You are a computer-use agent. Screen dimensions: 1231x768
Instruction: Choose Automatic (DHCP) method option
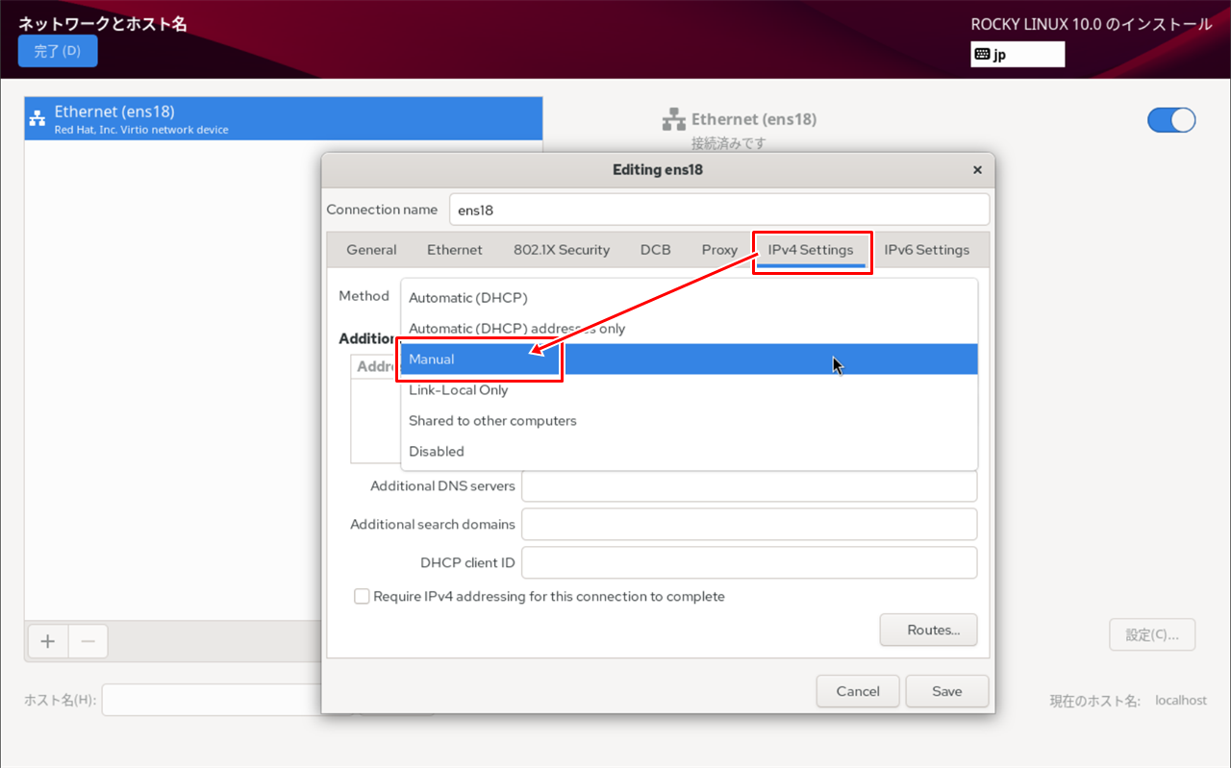[468, 298]
